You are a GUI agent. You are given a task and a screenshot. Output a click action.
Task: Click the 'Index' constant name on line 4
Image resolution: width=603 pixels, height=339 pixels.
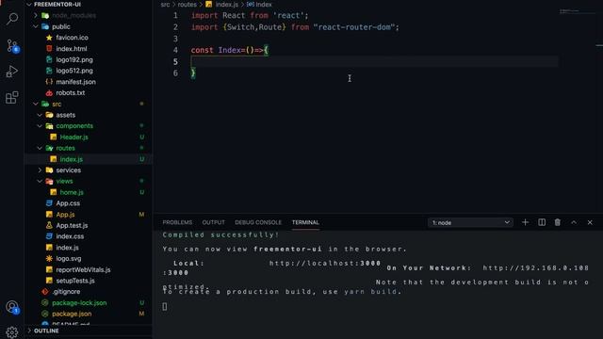pyautogui.click(x=230, y=50)
